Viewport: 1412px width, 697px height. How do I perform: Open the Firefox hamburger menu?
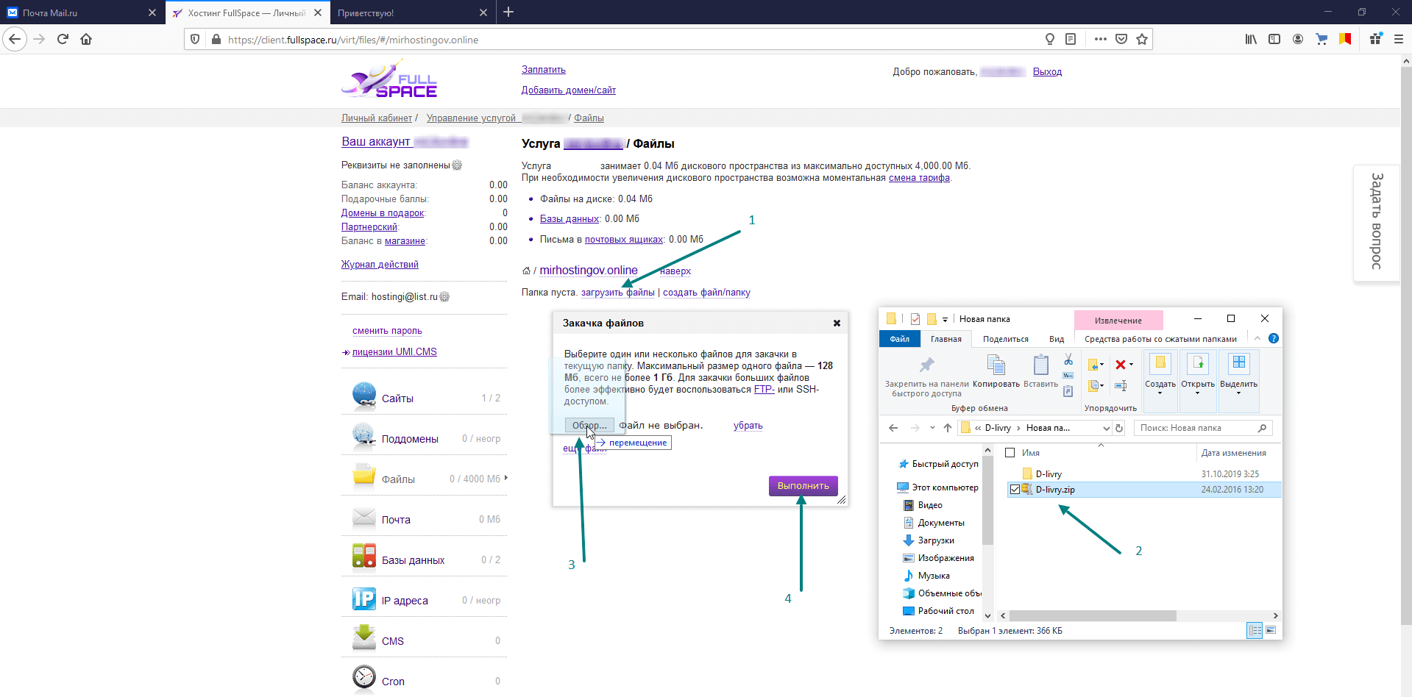1399,40
